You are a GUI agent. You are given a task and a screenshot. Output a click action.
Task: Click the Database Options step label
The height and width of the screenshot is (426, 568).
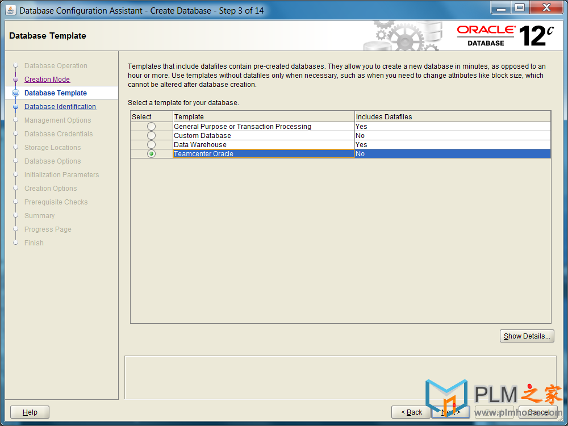point(52,161)
